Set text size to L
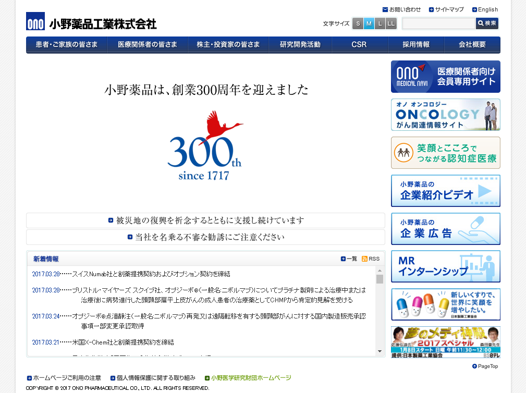 click(x=380, y=23)
